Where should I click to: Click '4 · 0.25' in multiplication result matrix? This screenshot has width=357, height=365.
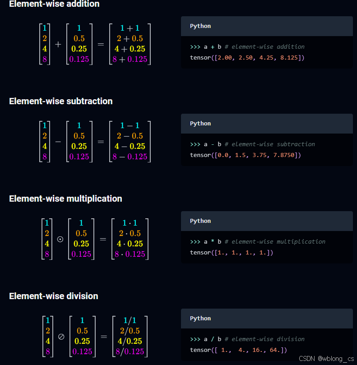pyautogui.click(x=130, y=244)
